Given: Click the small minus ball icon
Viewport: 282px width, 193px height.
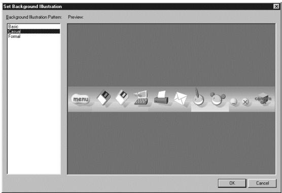Looking at the screenshot, I should coord(234,102).
